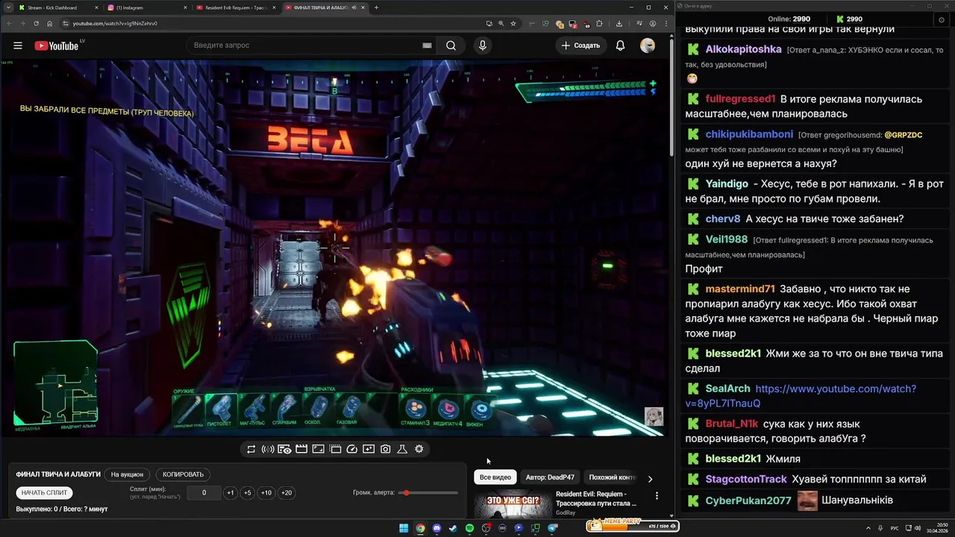This screenshot has width=955, height=537.
Task: Select the Автор: DeadP47 chip
Action: click(x=550, y=477)
